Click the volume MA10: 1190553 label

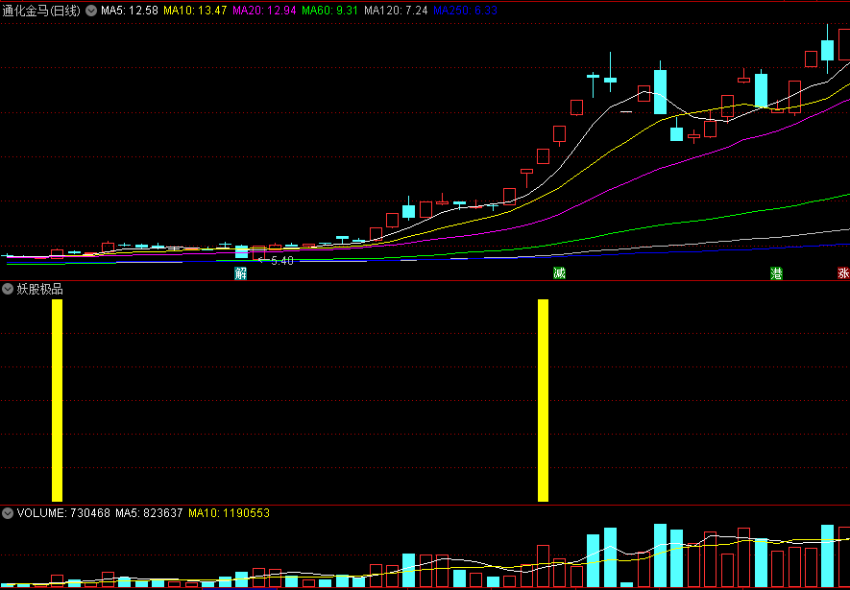click(x=229, y=512)
